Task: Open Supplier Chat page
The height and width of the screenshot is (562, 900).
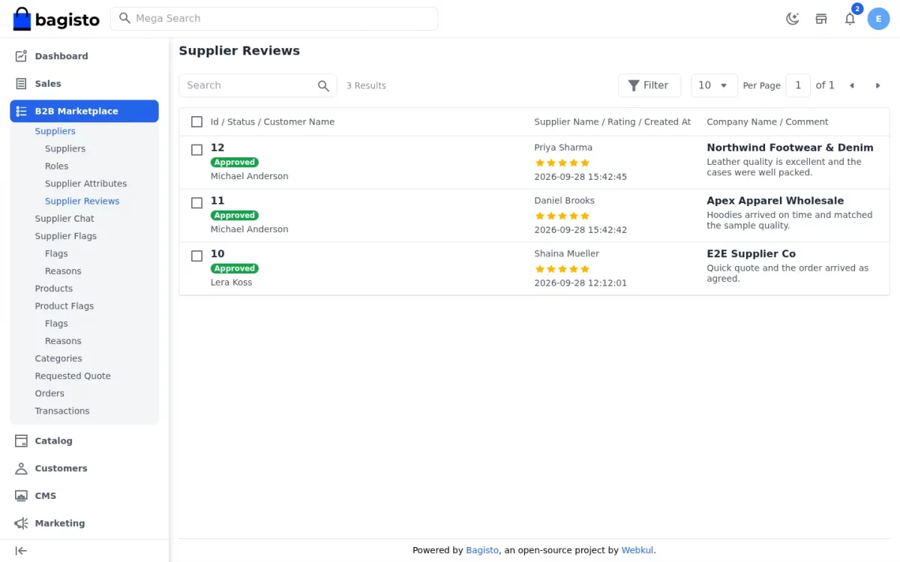Action: tap(64, 219)
